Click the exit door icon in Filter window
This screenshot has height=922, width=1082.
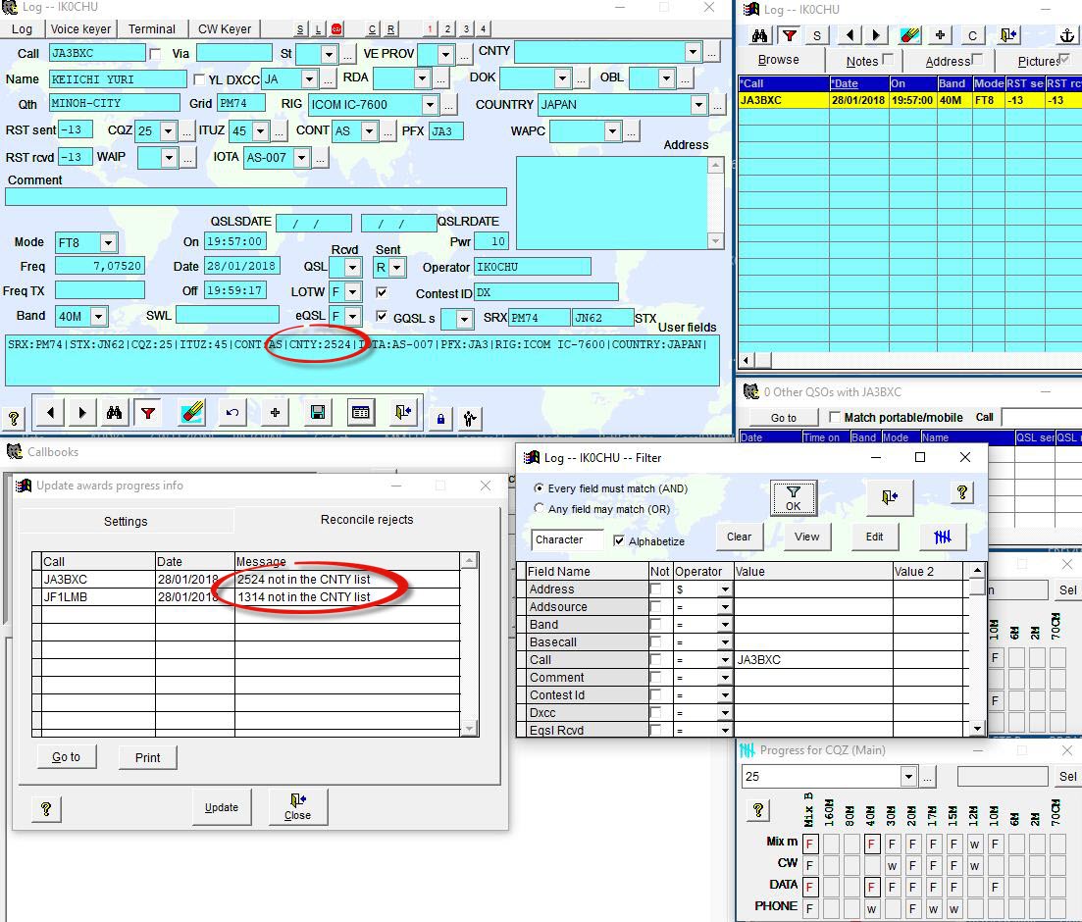[889, 497]
